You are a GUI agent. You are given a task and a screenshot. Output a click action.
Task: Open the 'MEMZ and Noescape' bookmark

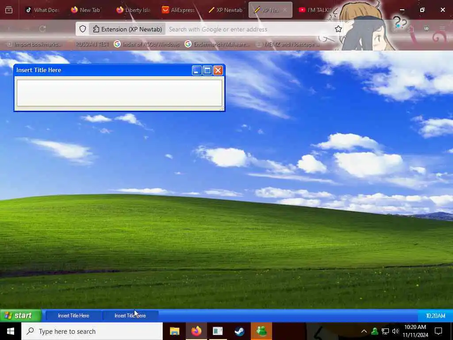[x=288, y=44]
